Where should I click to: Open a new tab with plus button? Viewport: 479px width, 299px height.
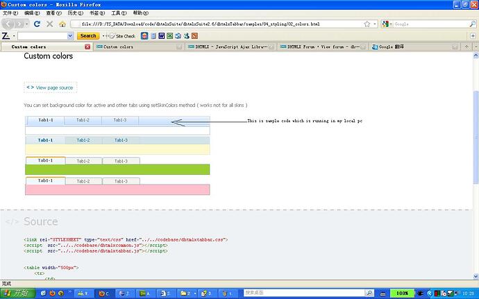pyautogui.click(x=467, y=46)
